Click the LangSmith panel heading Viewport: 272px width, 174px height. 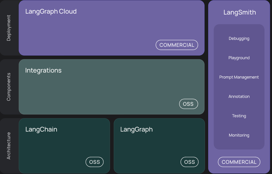click(240, 13)
